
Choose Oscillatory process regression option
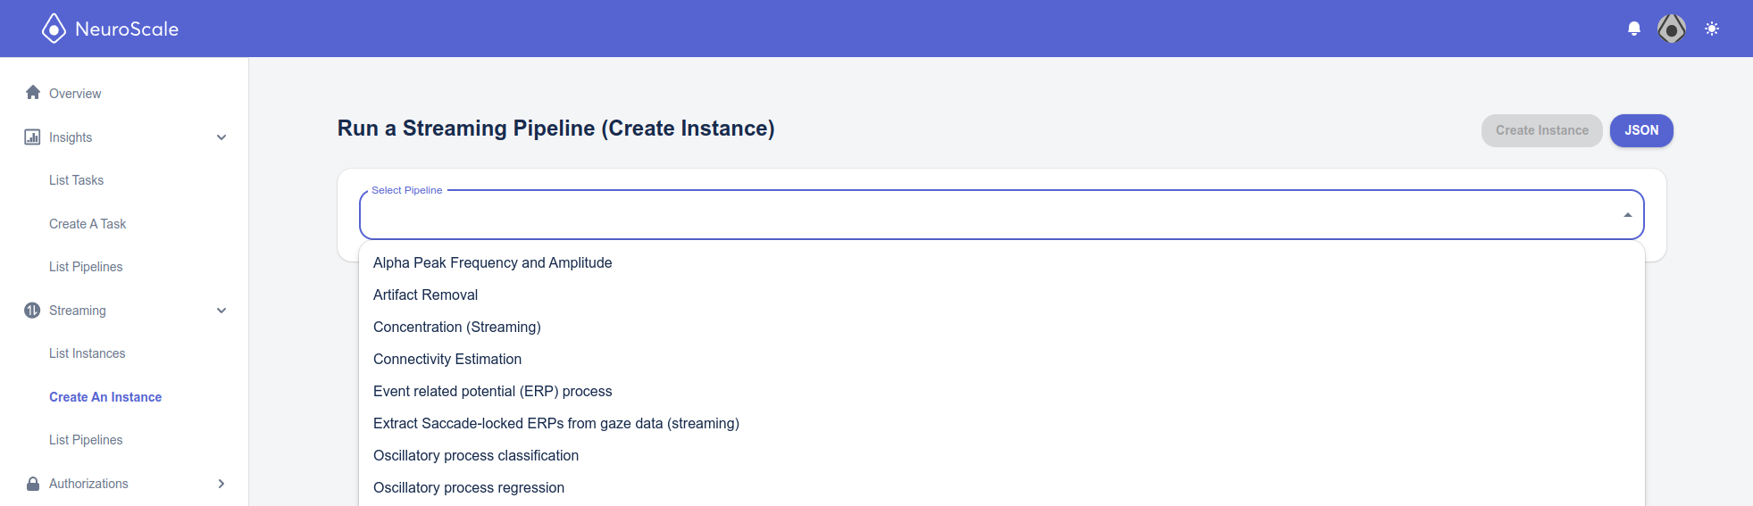(1001, 487)
